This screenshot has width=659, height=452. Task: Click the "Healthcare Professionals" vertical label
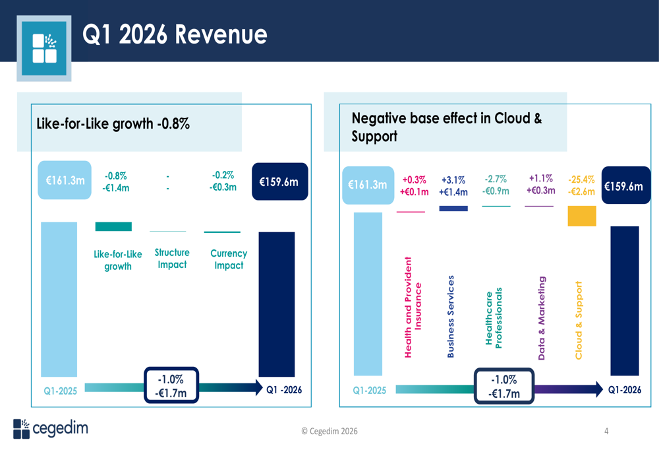coord(494,318)
